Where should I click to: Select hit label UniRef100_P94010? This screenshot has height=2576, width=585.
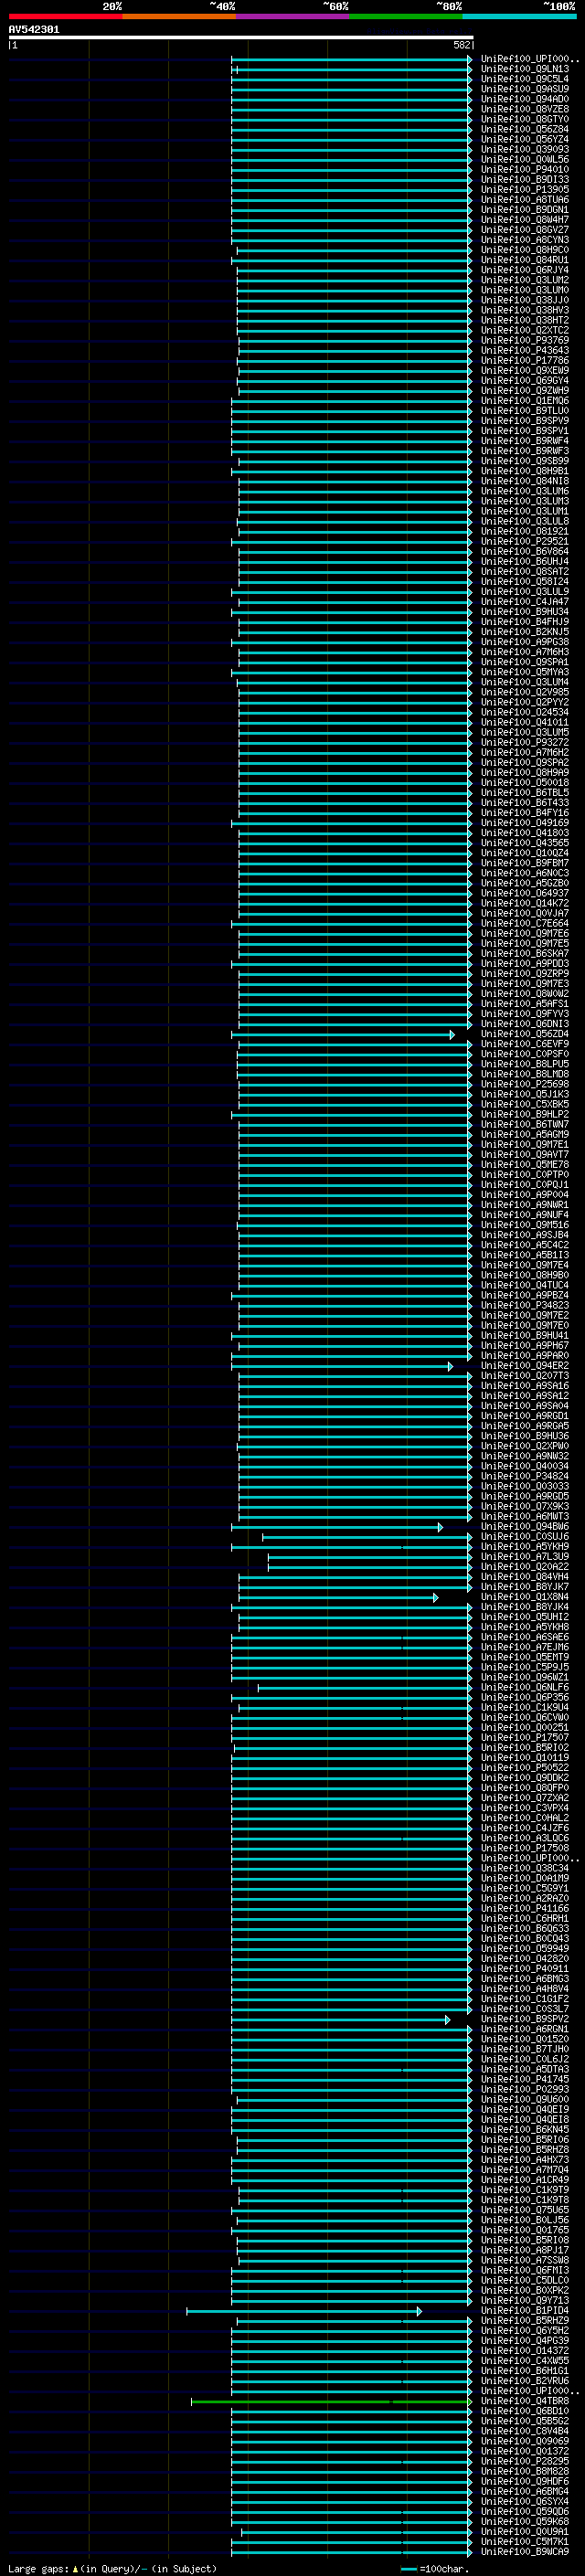(525, 170)
